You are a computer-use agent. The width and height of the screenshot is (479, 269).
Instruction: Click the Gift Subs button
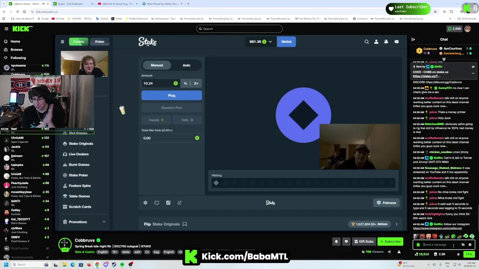(364, 241)
